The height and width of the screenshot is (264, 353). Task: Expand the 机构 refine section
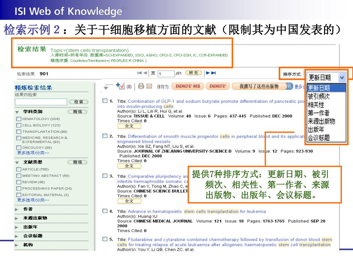pos(17,245)
